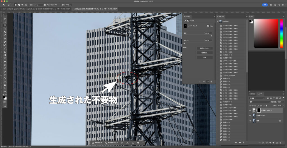Select the Zoom tool
Screen dimensions: 287x148
pos(5,88)
